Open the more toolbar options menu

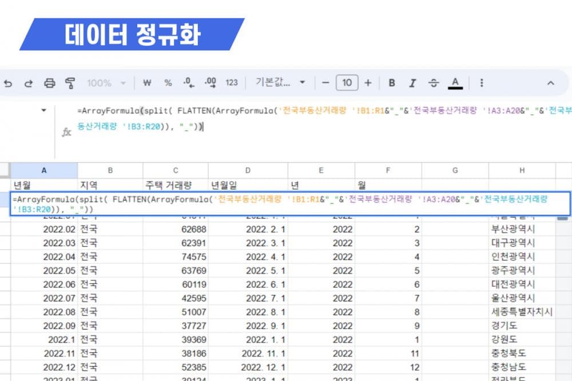(x=482, y=83)
